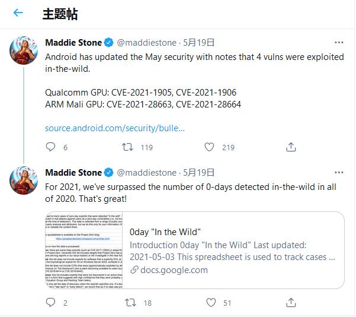Open more options for first tweet
Image resolution: width=356 pixels, height=317 pixels.
pyautogui.click(x=339, y=43)
